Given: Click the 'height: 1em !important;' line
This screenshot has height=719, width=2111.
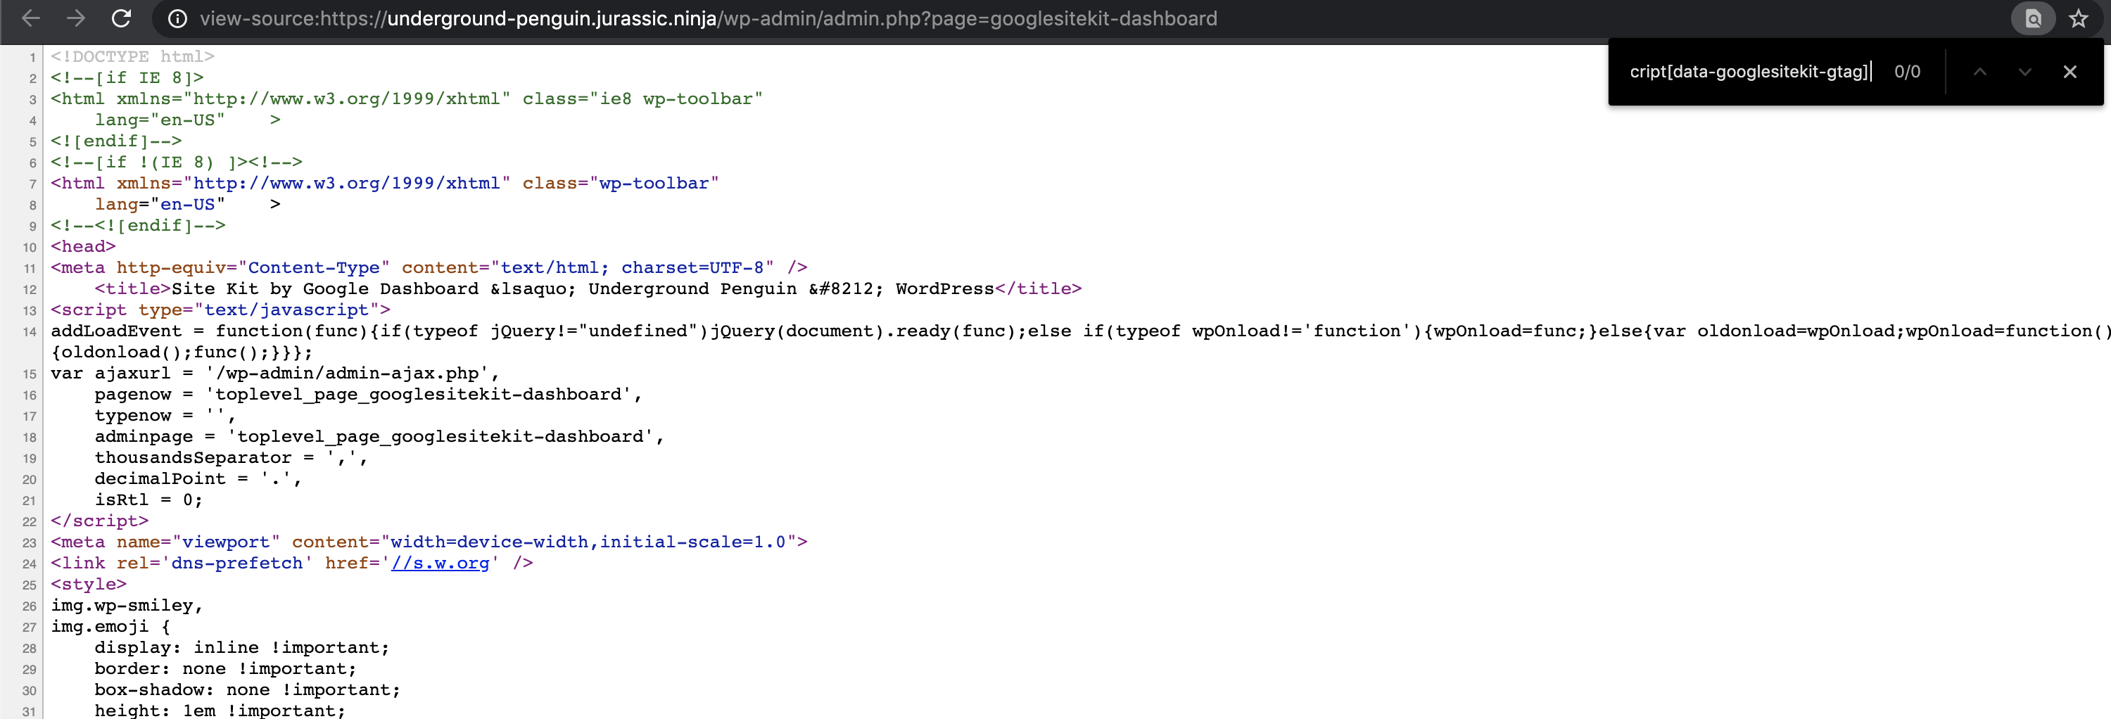Looking at the screenshot, I should click(220, 710).
